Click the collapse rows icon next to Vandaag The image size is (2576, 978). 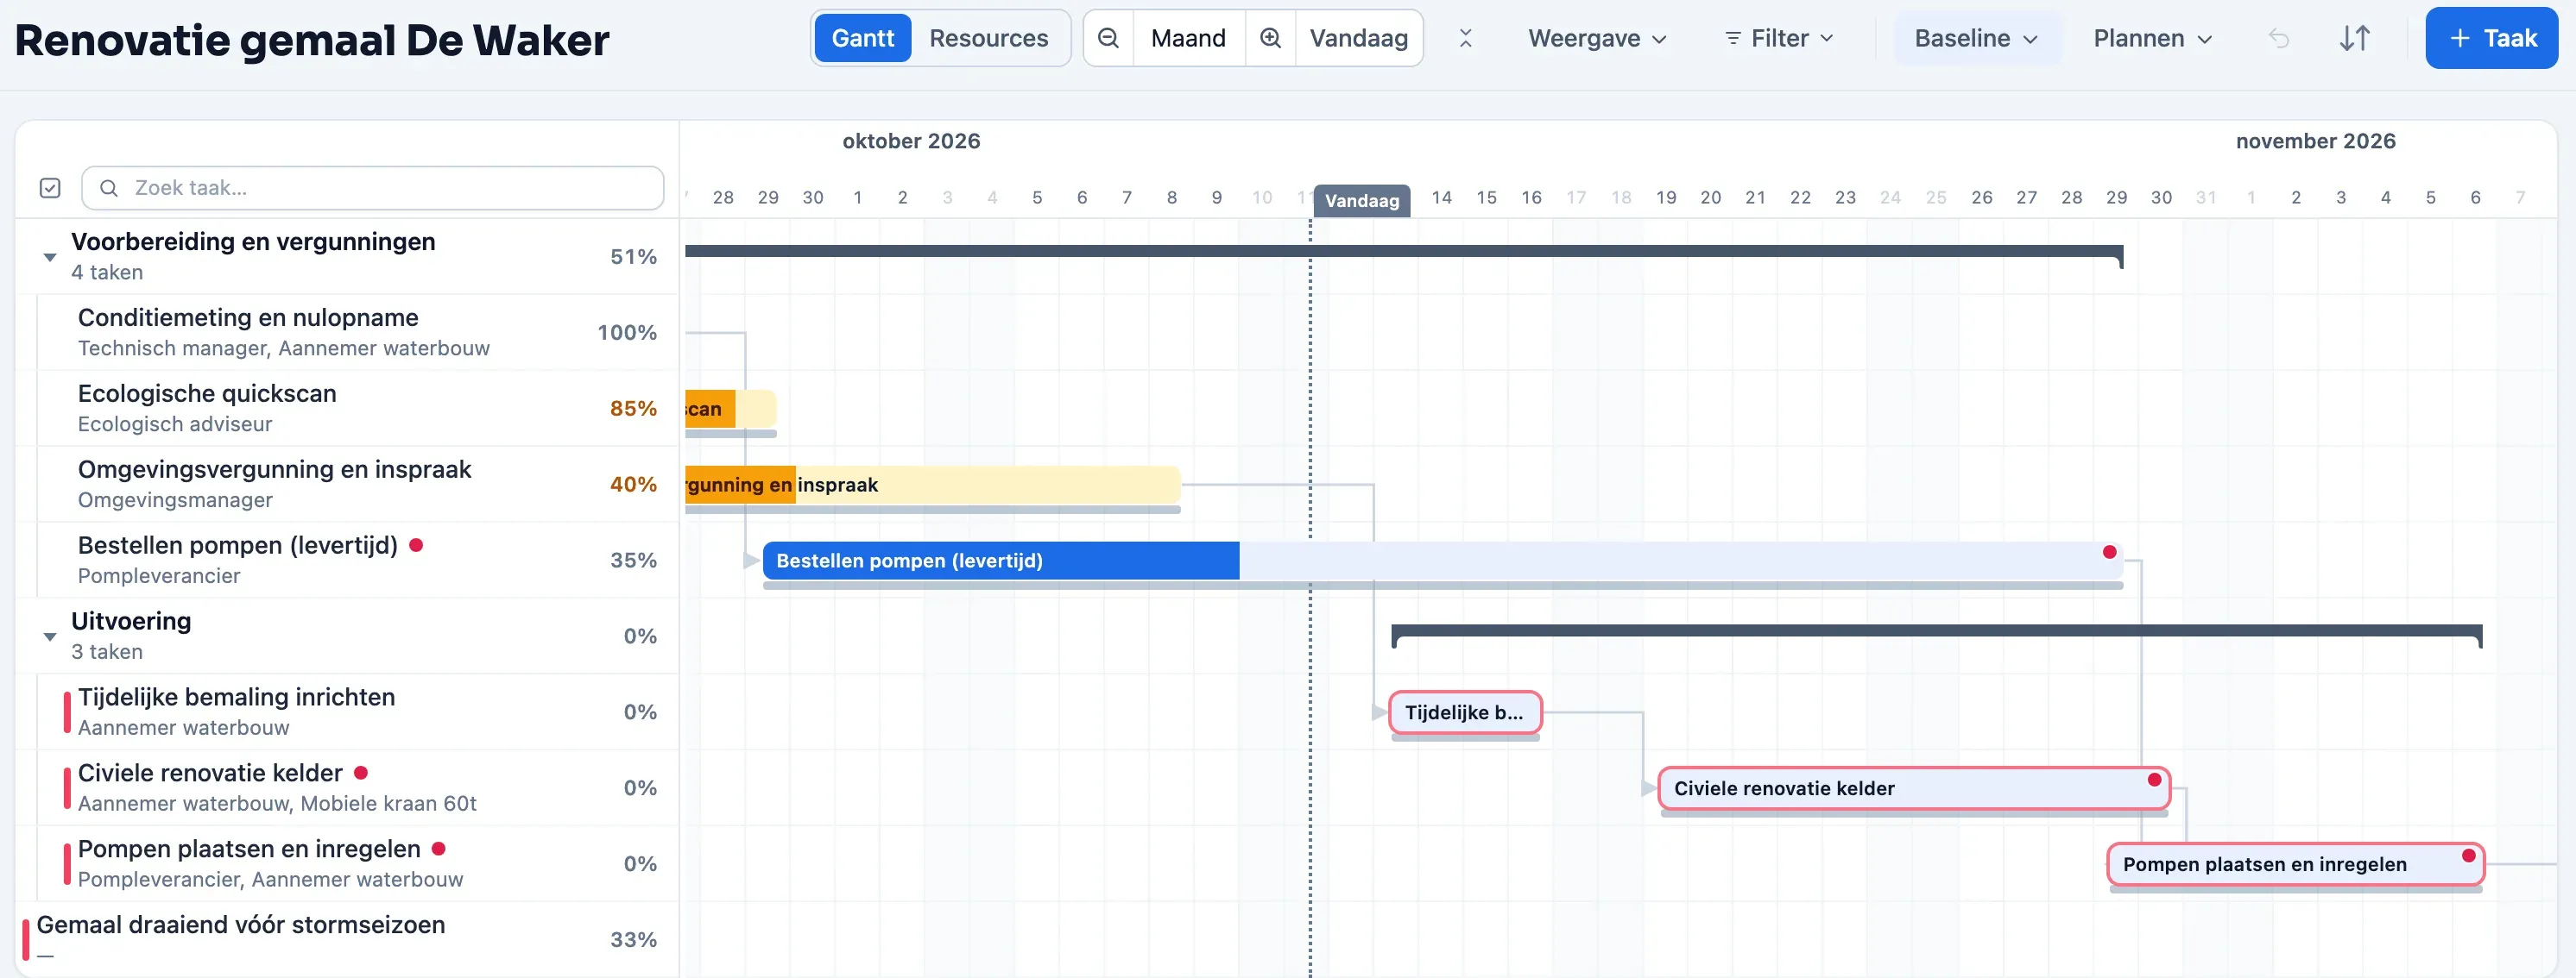click(x=1465, y=38)
